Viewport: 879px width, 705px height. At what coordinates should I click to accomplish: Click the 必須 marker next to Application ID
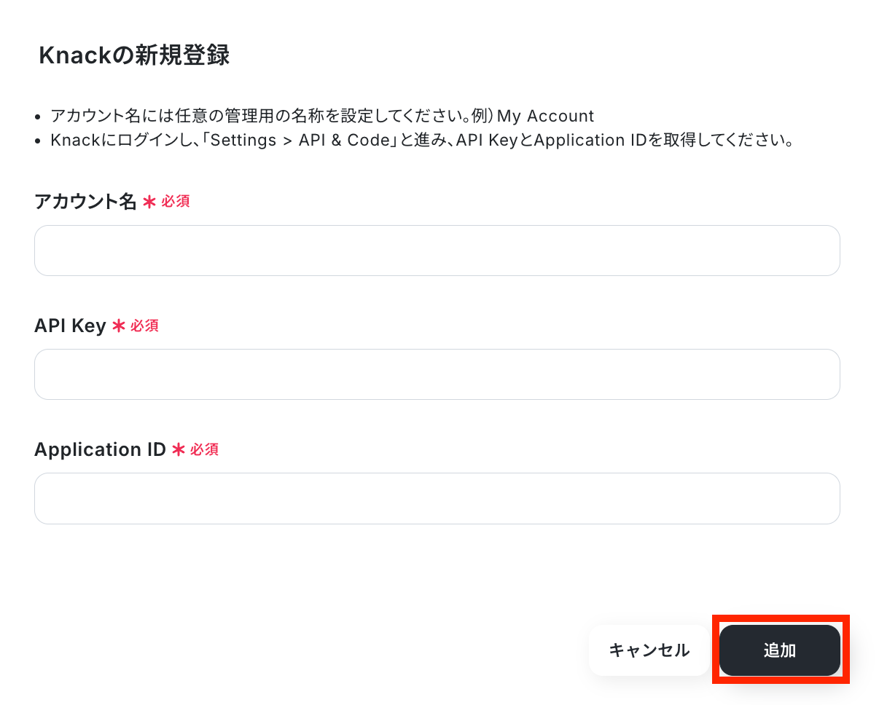[204, 449]
